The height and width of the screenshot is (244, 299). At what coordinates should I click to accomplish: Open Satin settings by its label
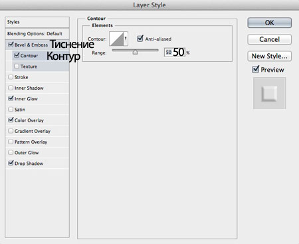point(20,110)
